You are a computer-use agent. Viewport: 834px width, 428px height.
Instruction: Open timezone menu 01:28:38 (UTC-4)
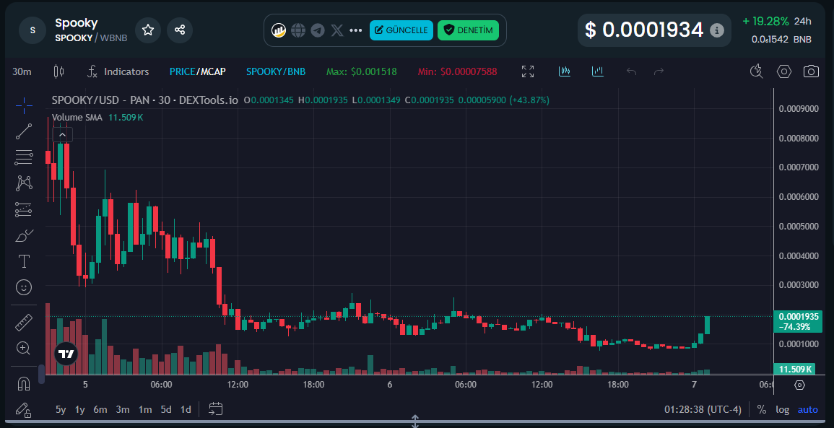(x=703, y=409)
